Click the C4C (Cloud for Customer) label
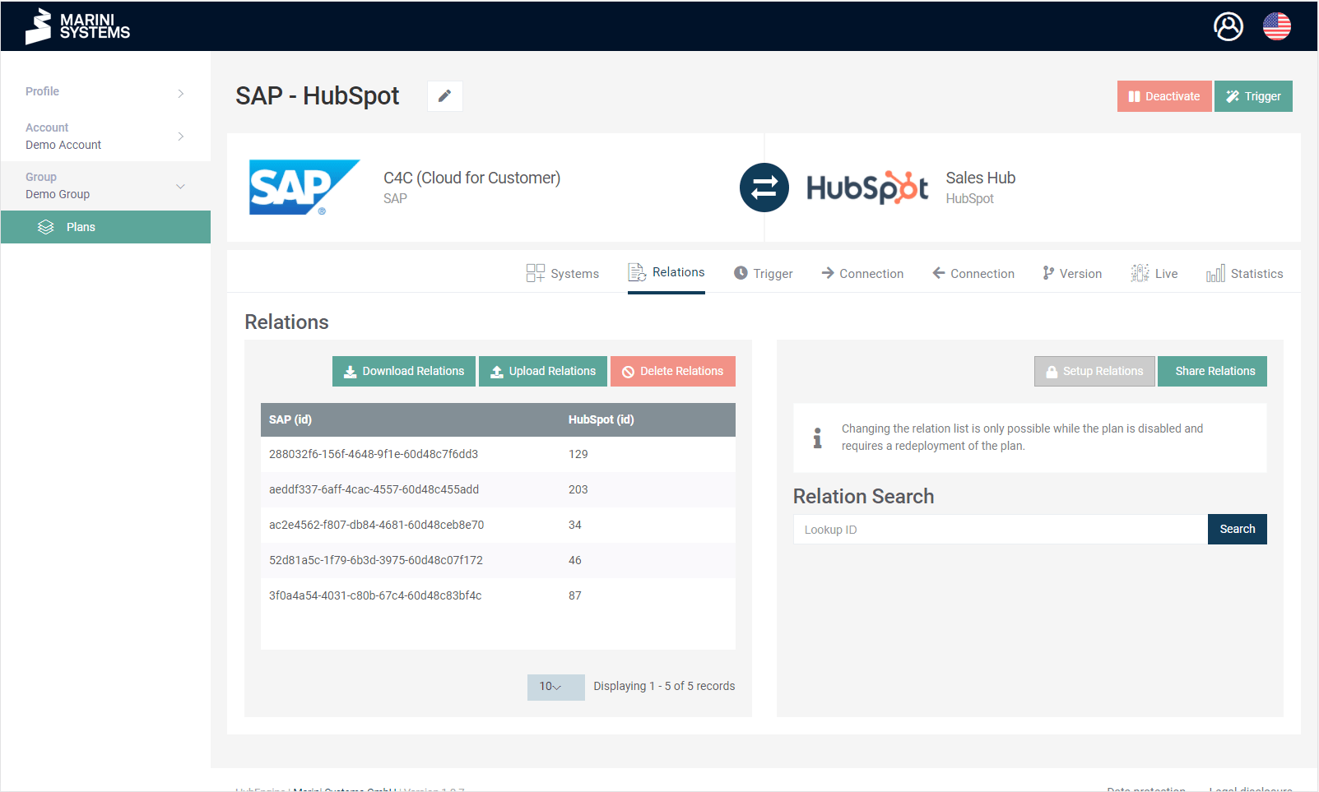Viewport: 1319px width, 792px height. click(x=472, y=178)
